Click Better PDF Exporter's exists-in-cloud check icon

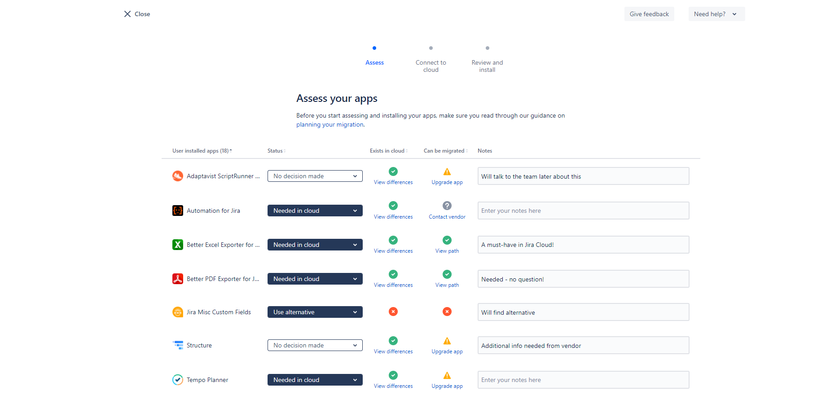point(393,274)
